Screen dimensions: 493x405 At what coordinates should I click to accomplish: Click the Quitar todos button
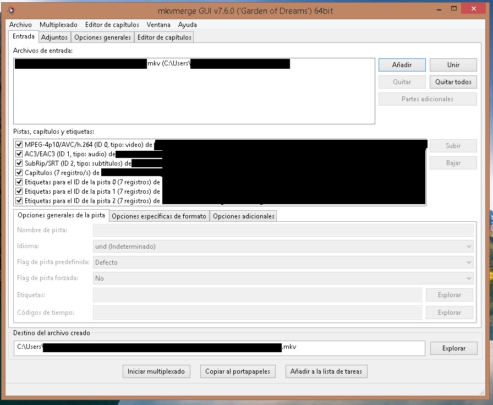click(x=453, y=82)
